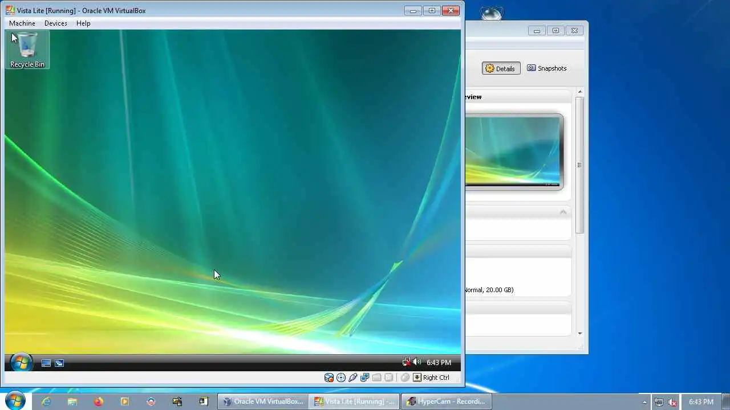Click the scroll-down arrow in Manager details pane
The width and height of the screenshot is (730, 410).
coord(579,334)
